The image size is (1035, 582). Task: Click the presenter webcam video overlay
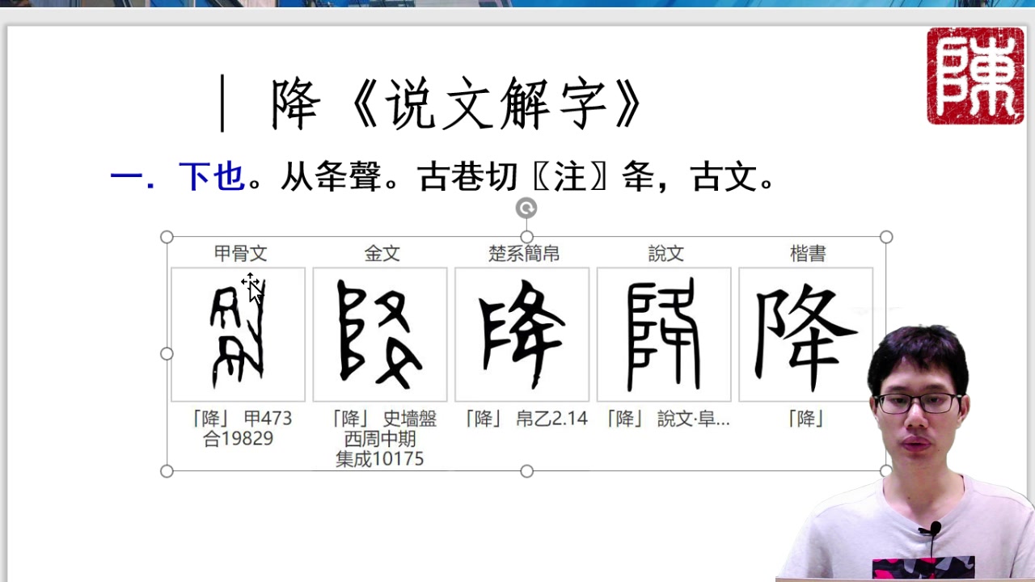pyautogui.click(x=906, y=453)
